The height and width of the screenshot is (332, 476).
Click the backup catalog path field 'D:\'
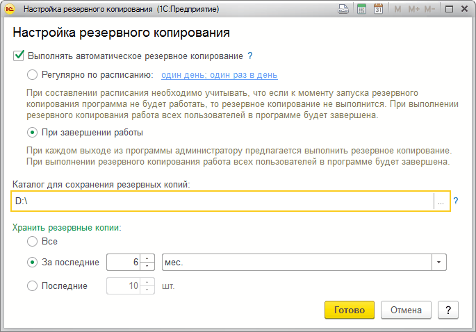222,201
